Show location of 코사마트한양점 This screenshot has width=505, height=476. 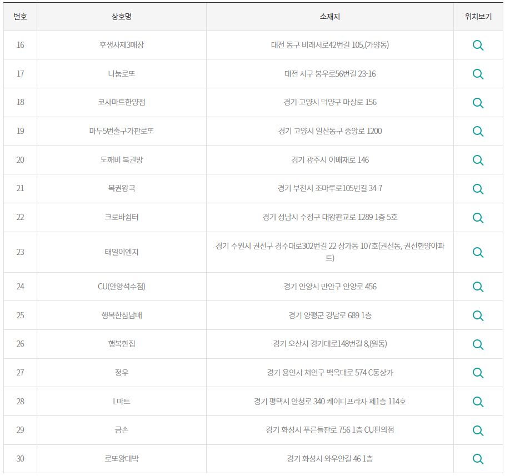pos(478,103)
